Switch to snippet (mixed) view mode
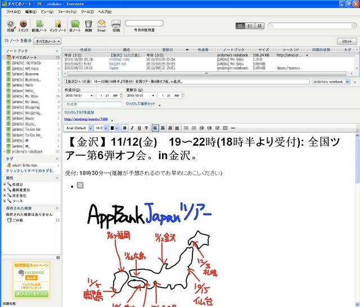Image resolution: width=360 pixels, height=307 pixels. pos(250,26)
